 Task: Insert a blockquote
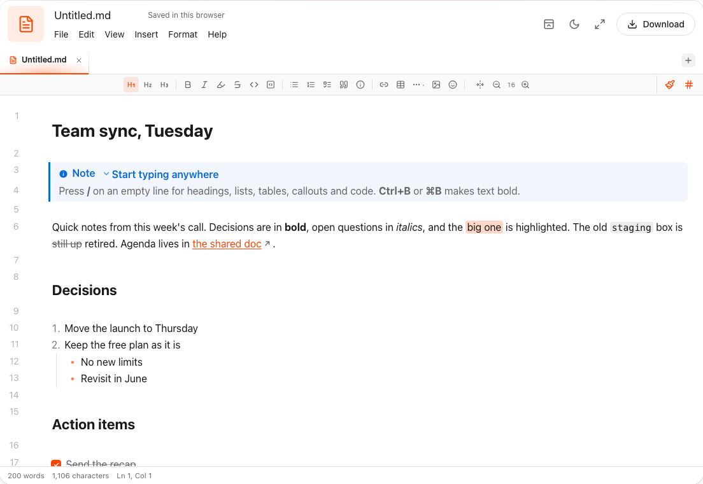[344, 85]
